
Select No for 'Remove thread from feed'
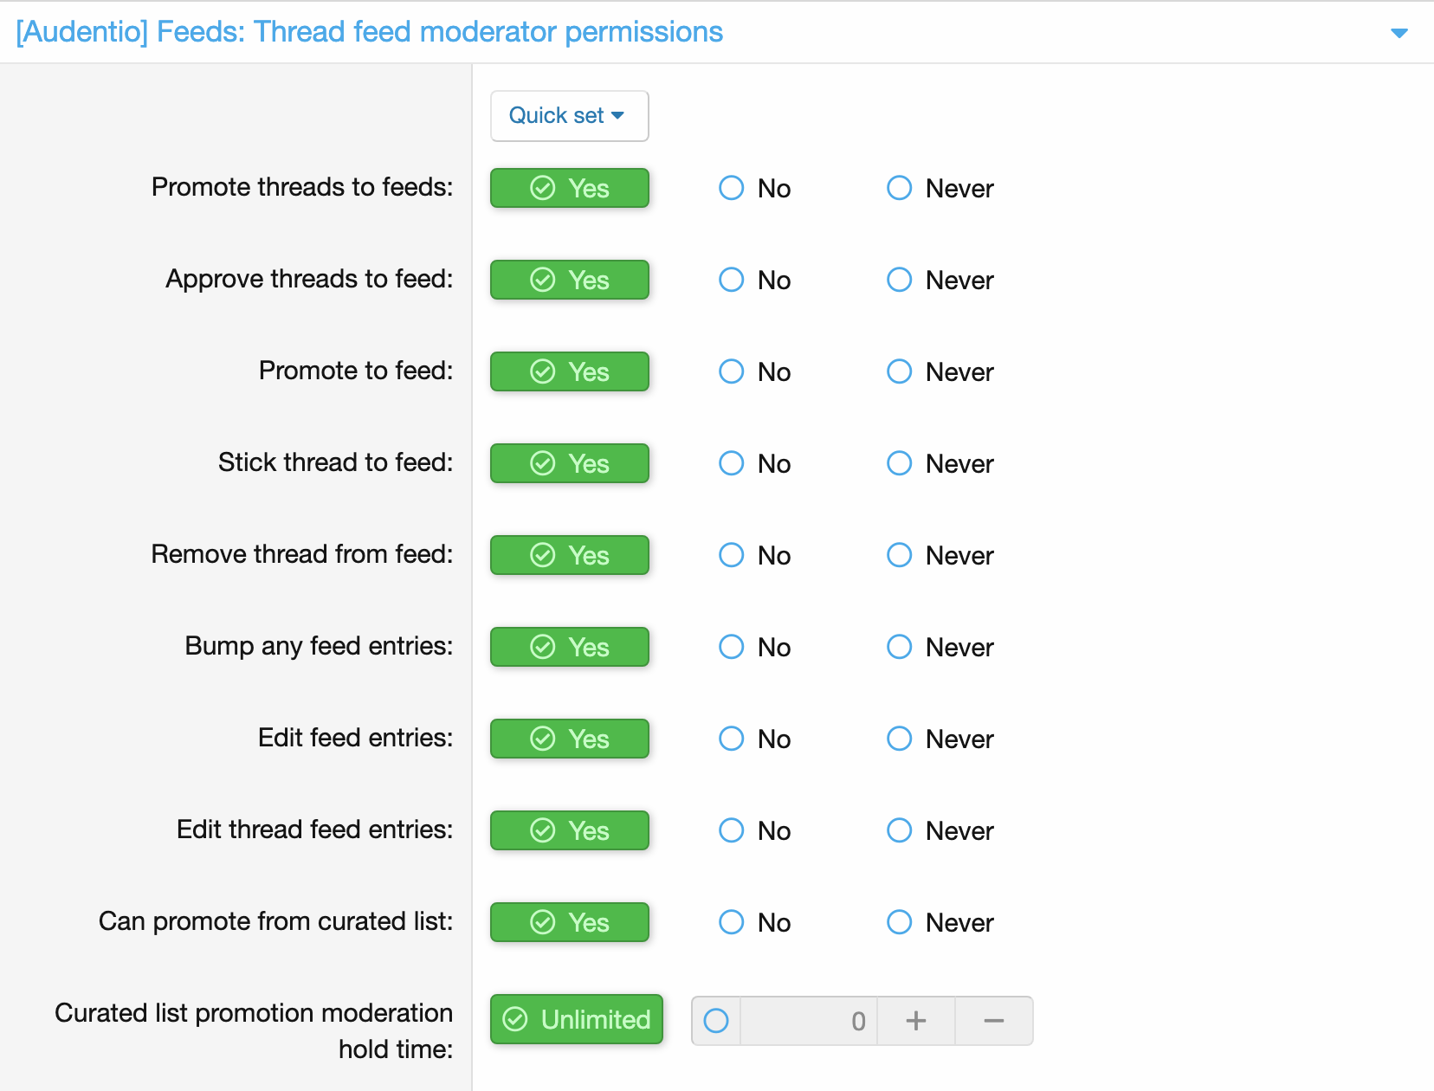tap(731, 555)
